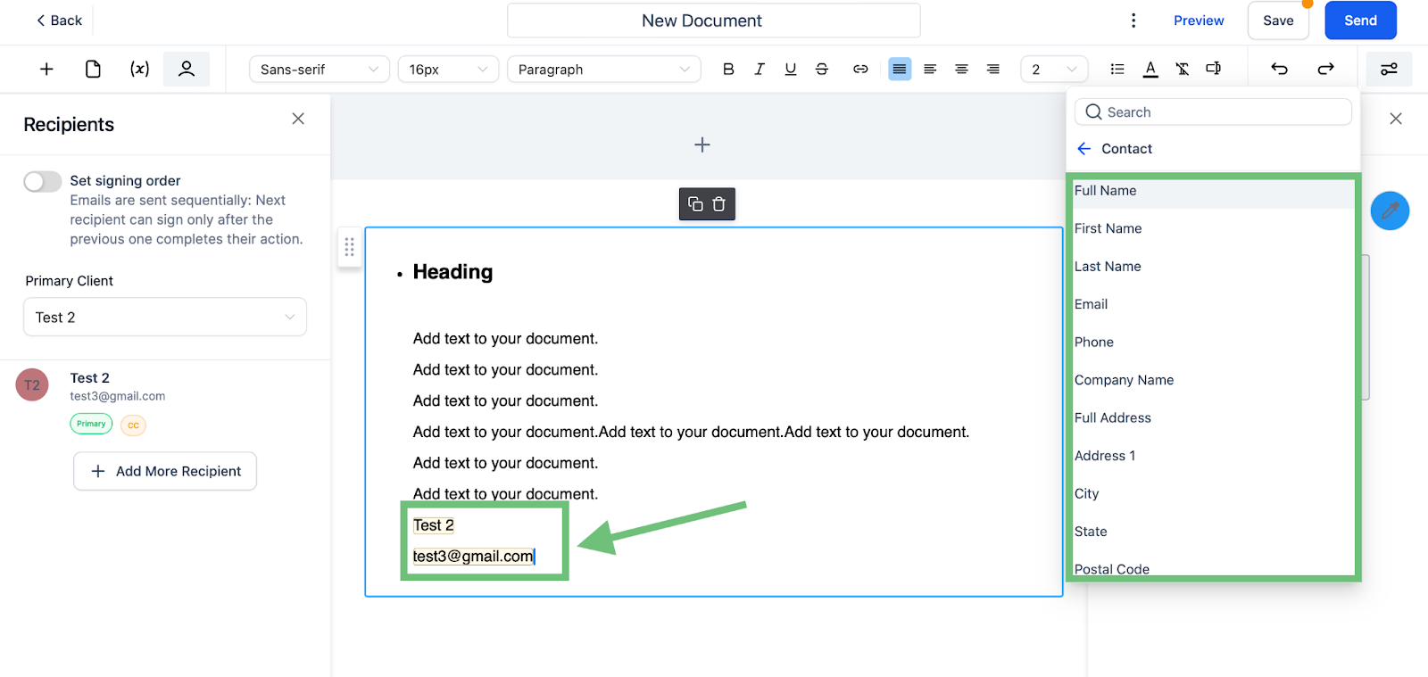Select Email contact field
1428x677 pixels.
1214,304
